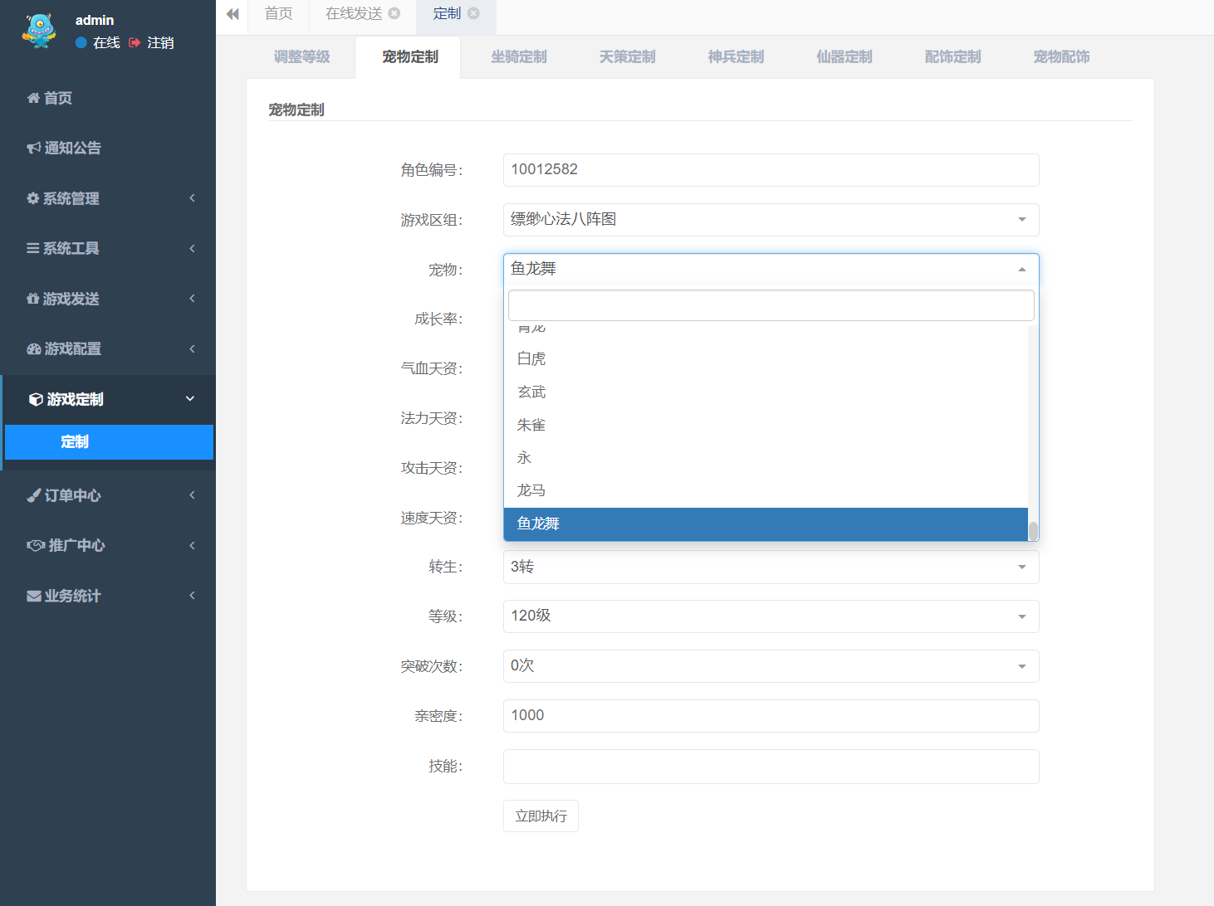Click the 立即执行 button
Image resolution: width=1214 pixels, height=906 pixels.
coord(541,816)
